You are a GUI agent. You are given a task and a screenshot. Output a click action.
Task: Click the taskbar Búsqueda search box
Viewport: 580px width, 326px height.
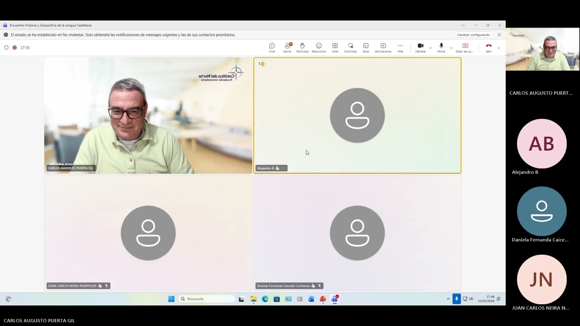pos(207,299)
